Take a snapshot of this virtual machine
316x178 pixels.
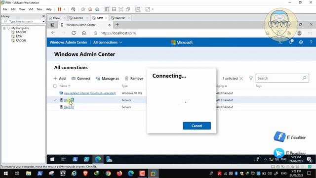pos(83,9)
